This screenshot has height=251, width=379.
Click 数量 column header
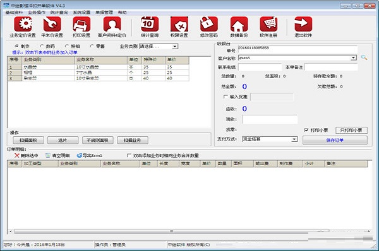pos(224,163)
